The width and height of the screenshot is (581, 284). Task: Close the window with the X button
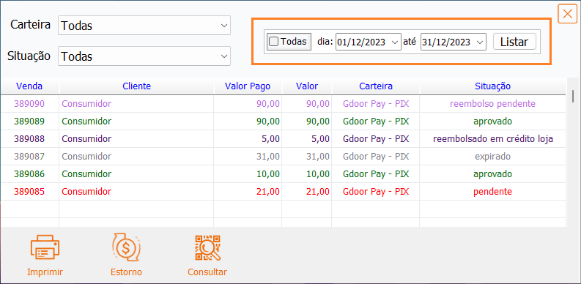click(567, 14)
